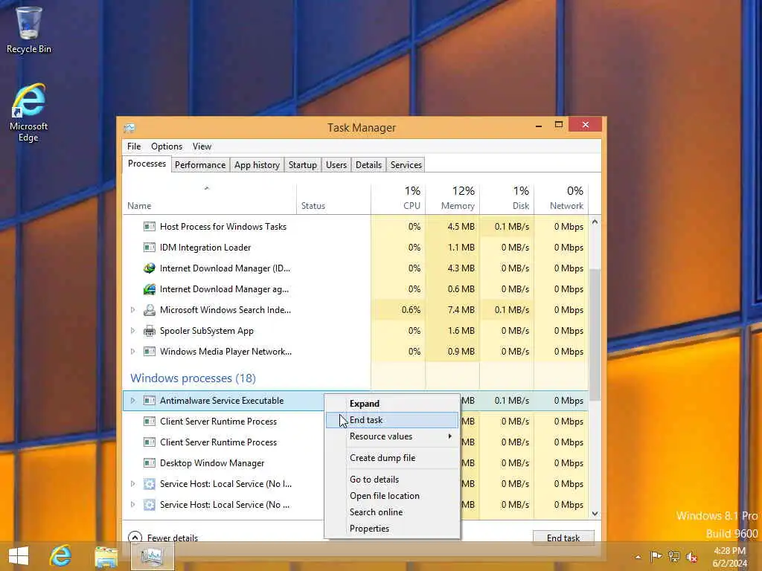Launch Internet Explorer from the taskbar

pyautogui.click(x=61, y=556)
